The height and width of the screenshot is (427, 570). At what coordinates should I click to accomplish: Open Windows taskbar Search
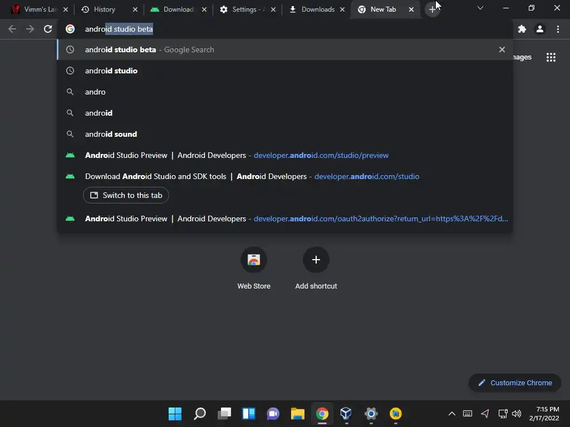[200, 414]
